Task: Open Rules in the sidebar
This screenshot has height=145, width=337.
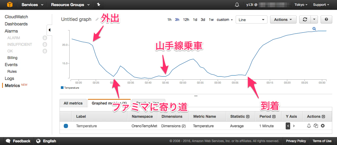Action: pyautogui.click(x=12, y=71)
